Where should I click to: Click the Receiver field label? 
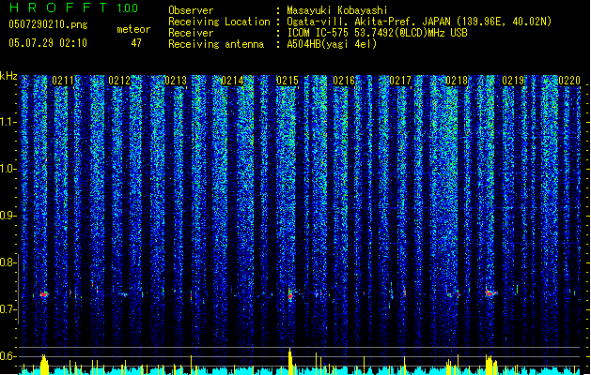point(191,33)
